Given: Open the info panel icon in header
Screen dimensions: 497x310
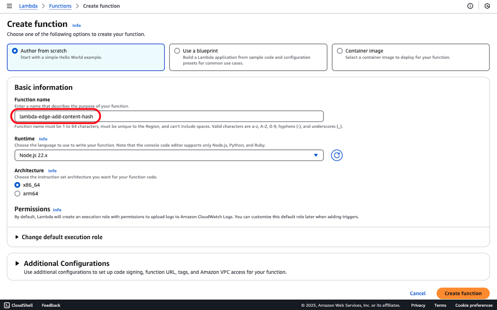Looking at the screenshot, I should click(x=470, y=6).
